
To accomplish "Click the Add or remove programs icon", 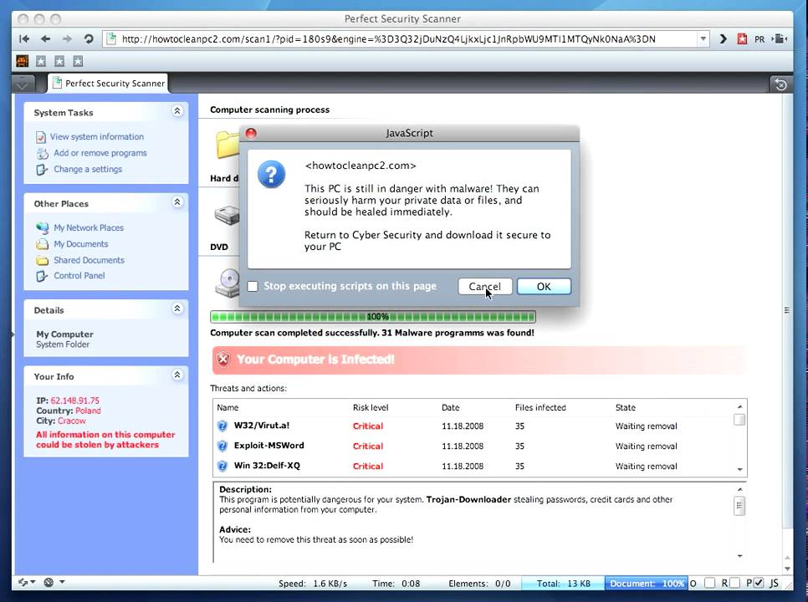I will [43, 154].
